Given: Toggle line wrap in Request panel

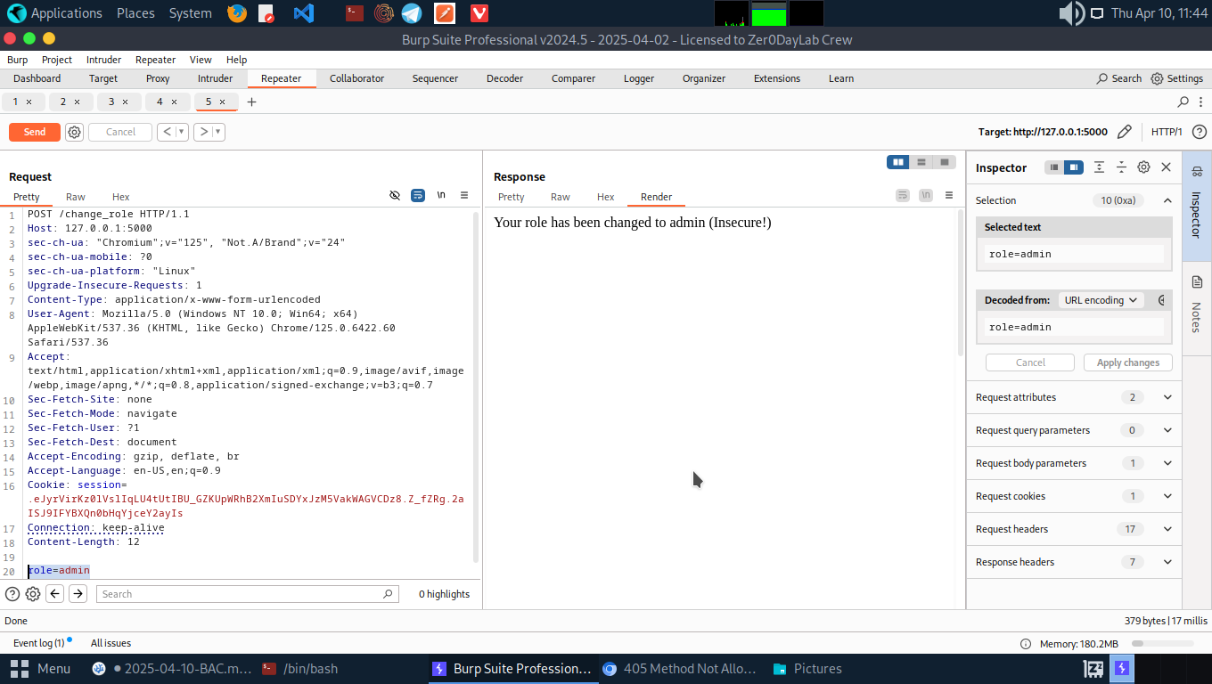Looking at the screenshot, I should point(418,195).
